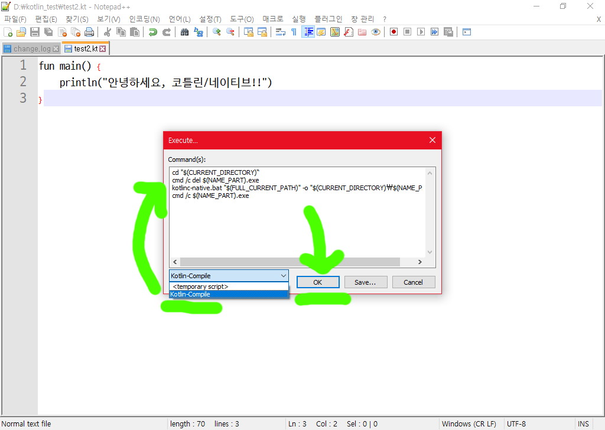Click OK in the Execute dialog
605x430 pixels.
pos(317,282)
